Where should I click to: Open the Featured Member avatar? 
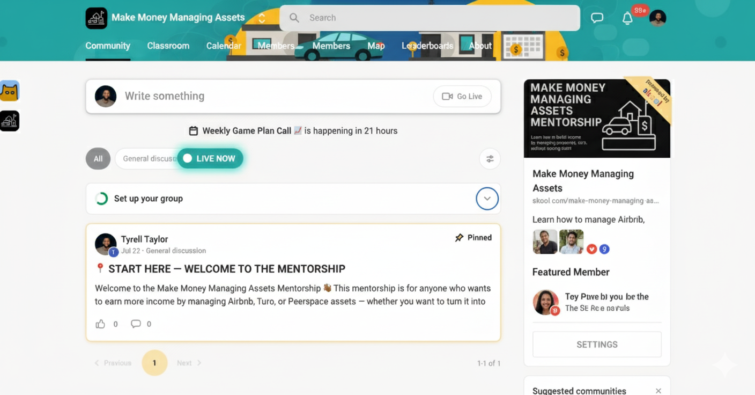coord(545,302)
